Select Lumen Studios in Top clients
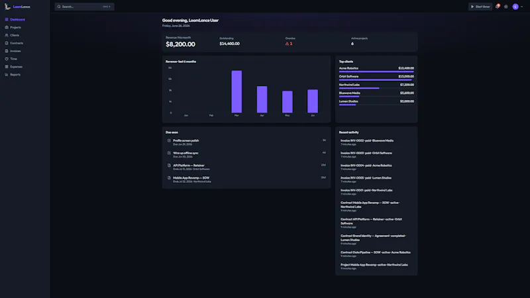Viewport: 530px width, 298px height. click(348, 101)
